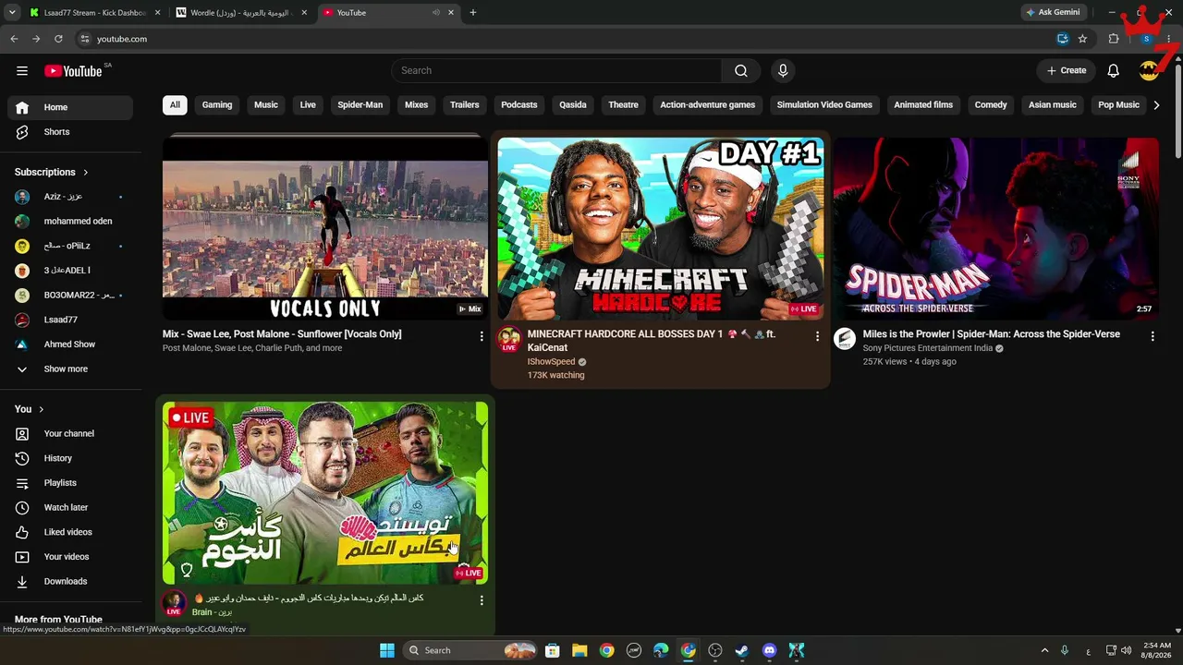The height and width of the screenshot is (665, 1183).
Task: Open the Ahmed Show subscription channel
Action: pos(70,345)
